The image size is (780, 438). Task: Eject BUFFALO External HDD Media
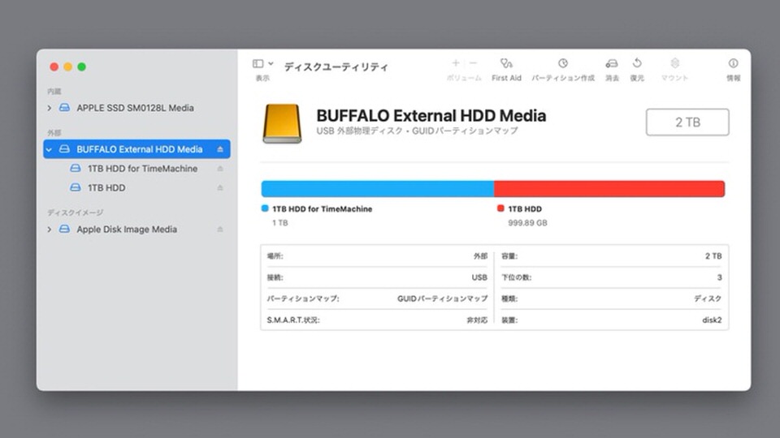coord(220,149)
